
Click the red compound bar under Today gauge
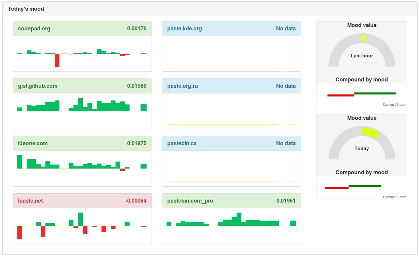(x=337, y=188)
